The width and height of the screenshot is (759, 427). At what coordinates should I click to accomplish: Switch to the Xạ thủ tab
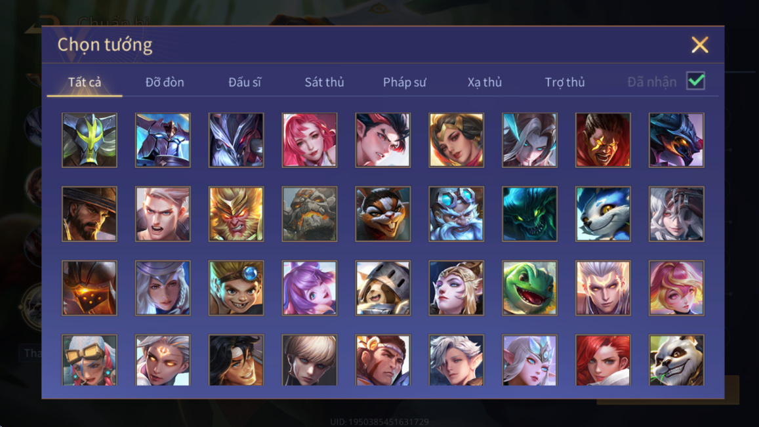tap(485, 82)
